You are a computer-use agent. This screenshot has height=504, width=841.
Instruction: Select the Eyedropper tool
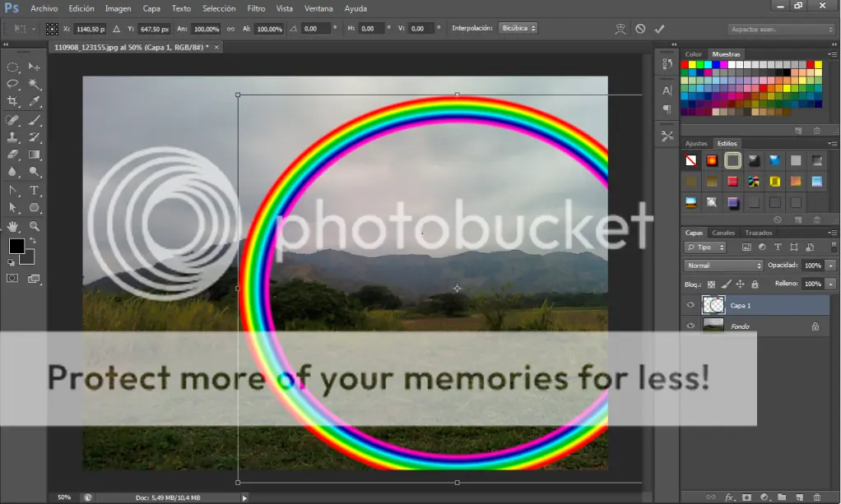click(x=34, y=101)
